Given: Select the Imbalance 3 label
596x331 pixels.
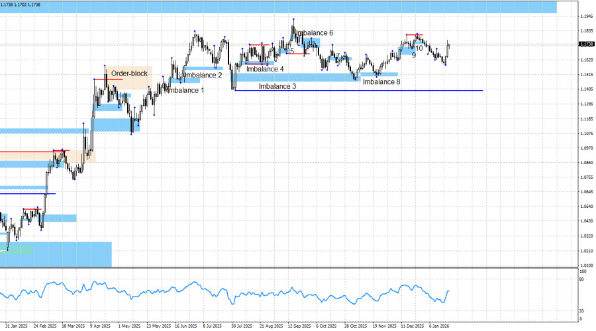Looking at the screenshot, I should (277, 86).
